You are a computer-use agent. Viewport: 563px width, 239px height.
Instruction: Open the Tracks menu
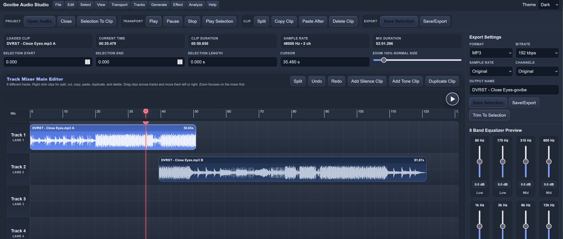point(139,5)
